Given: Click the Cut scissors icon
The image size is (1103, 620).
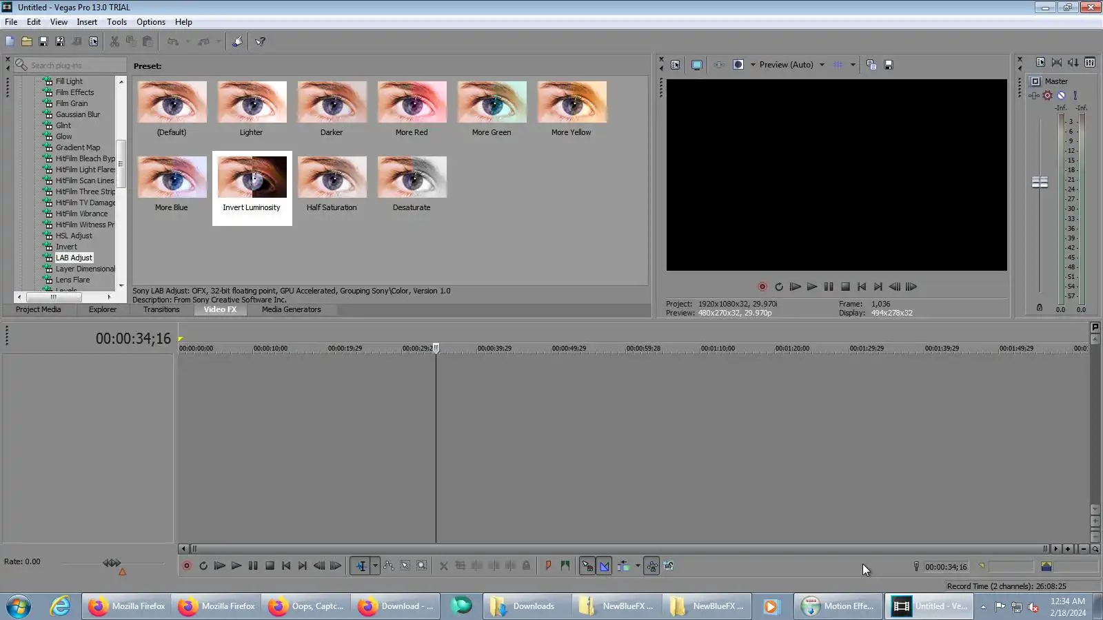Looking at the screenshot, I should click(114, 41).
